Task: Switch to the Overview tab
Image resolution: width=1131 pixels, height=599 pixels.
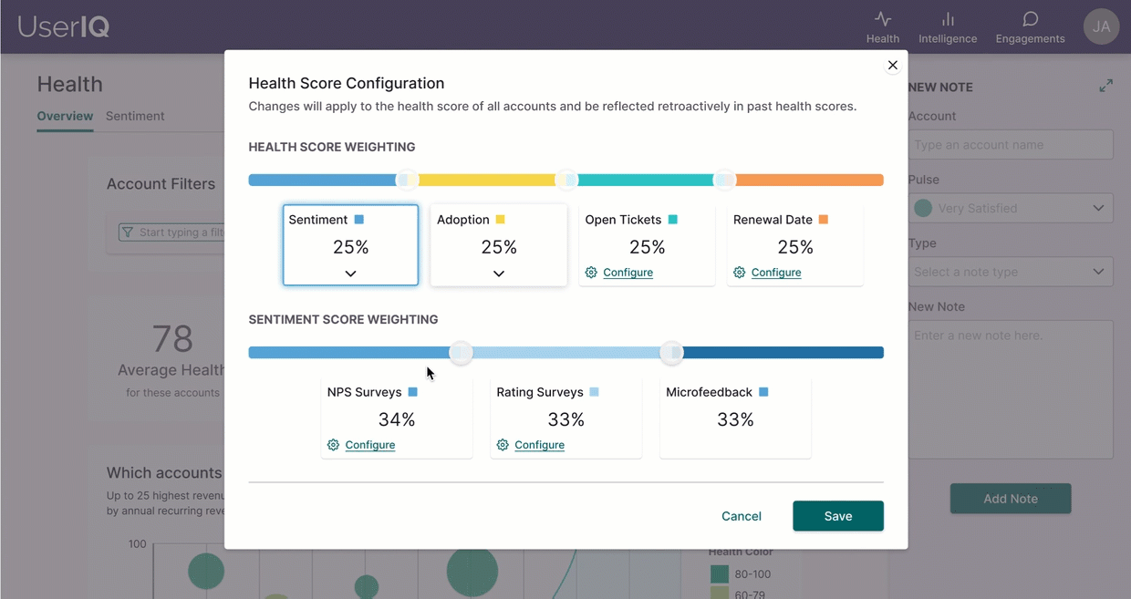Action: click(x=65, y=116)
